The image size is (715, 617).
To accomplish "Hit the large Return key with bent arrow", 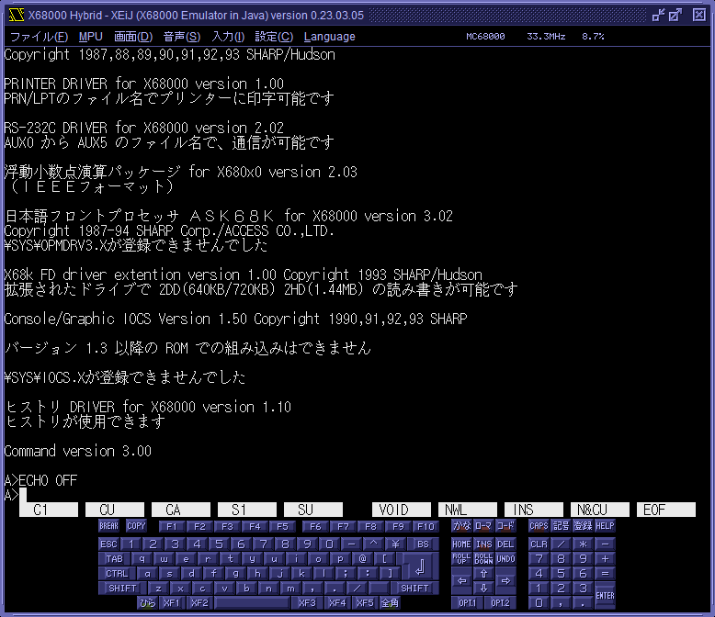I will pos(420,567).
